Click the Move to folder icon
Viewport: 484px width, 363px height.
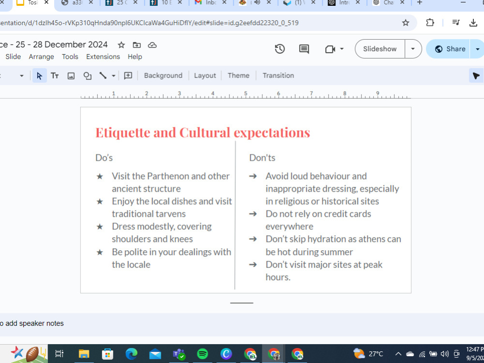pos(137,45)
